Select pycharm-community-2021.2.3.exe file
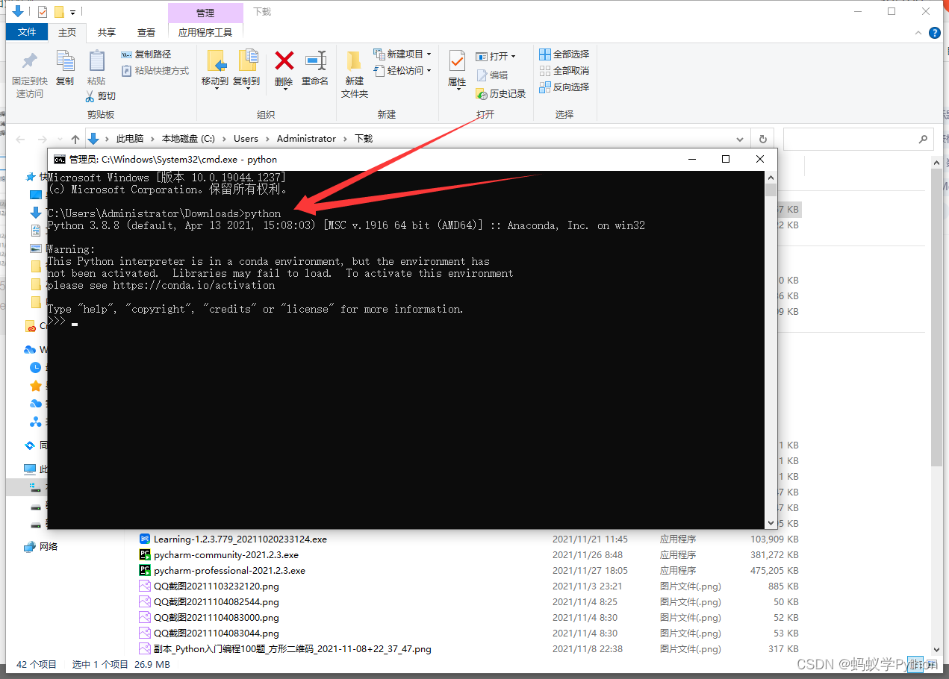The width and height of the screenshot is (949, 679). [219, 555]
